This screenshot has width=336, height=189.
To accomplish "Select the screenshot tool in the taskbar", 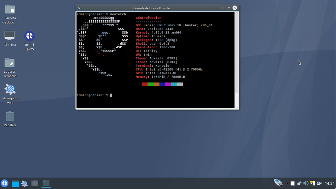I will 35,183.
